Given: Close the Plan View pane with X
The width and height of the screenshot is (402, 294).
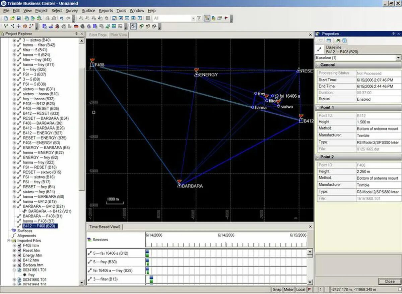Looking at the screenshot, I should point(310,35).
